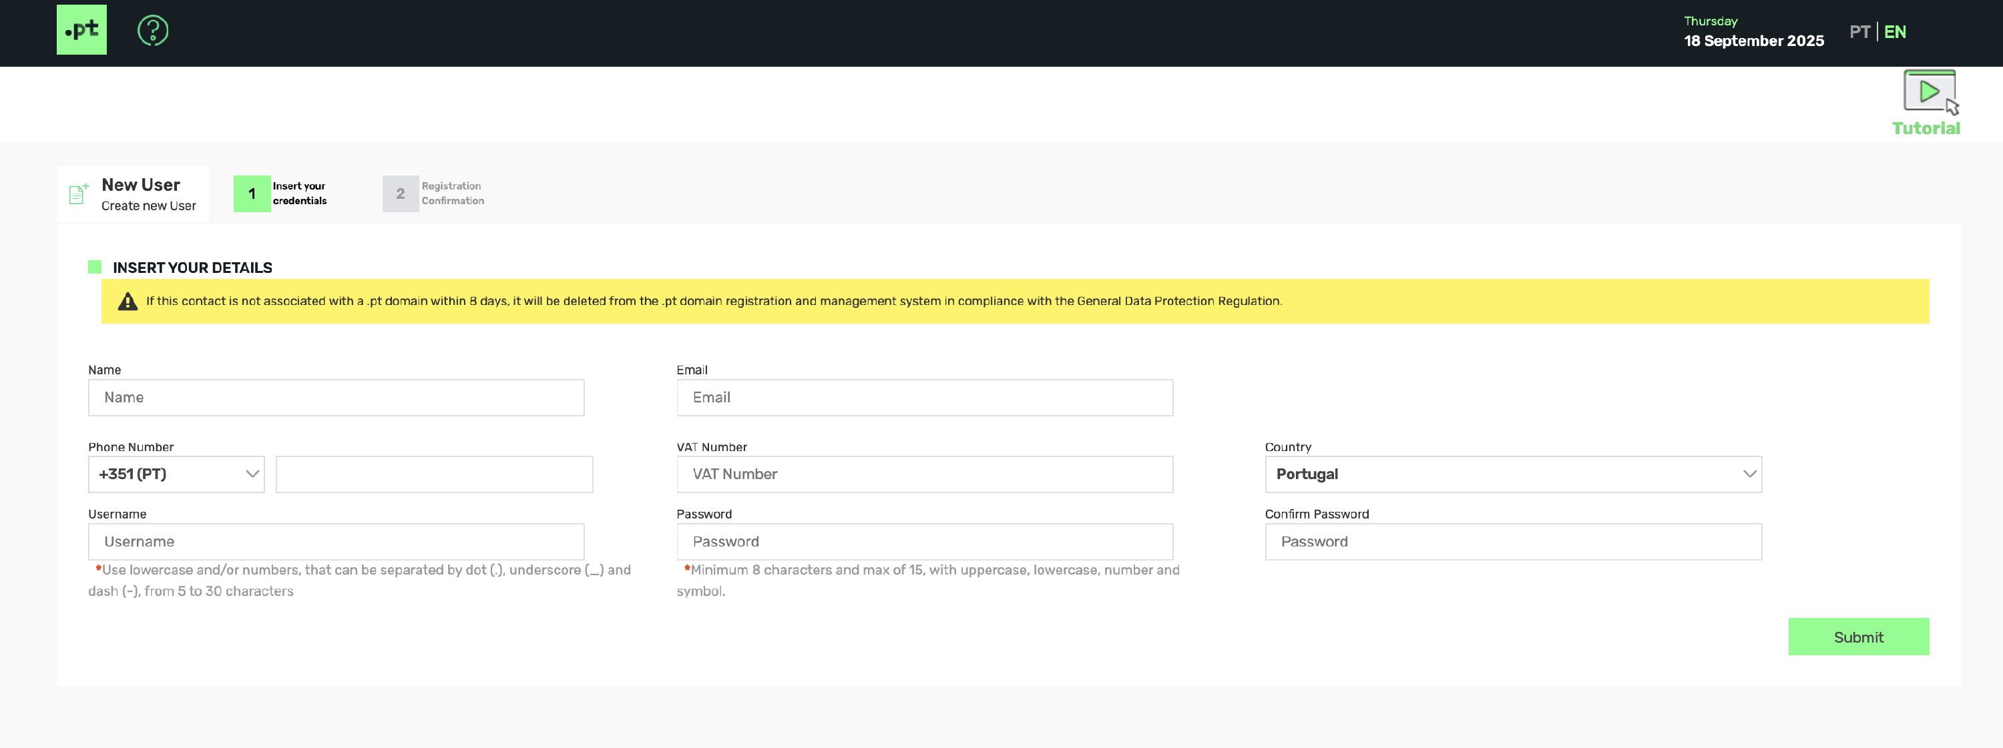The height and width of the screenshot is (748, 2003).
Task: Focus the Name input field
Action: tap(336, 398)
